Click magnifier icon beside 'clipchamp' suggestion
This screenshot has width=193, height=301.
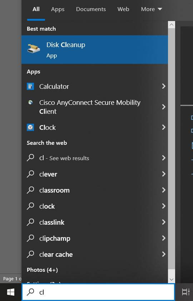click(x=30, y=238)
